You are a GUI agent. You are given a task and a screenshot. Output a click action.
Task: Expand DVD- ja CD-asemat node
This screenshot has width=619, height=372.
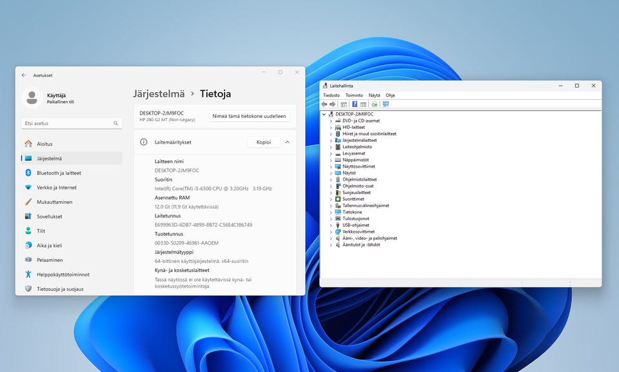pos(331,121)
